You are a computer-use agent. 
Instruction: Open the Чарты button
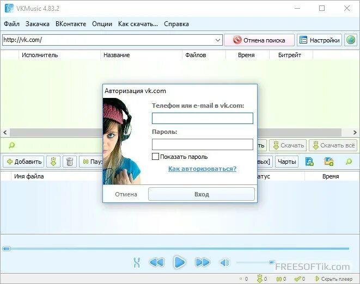pos(287,162)
